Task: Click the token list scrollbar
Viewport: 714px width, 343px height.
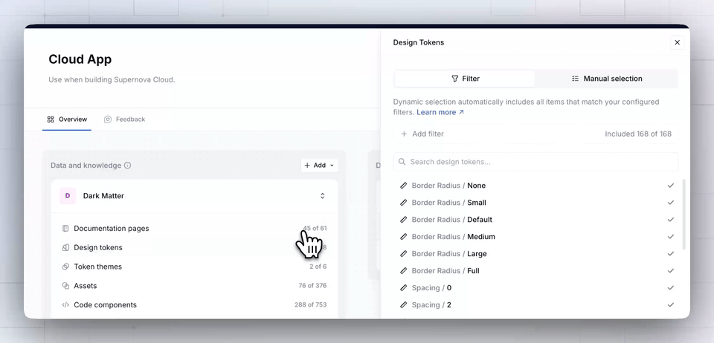Action: point(684,214)
